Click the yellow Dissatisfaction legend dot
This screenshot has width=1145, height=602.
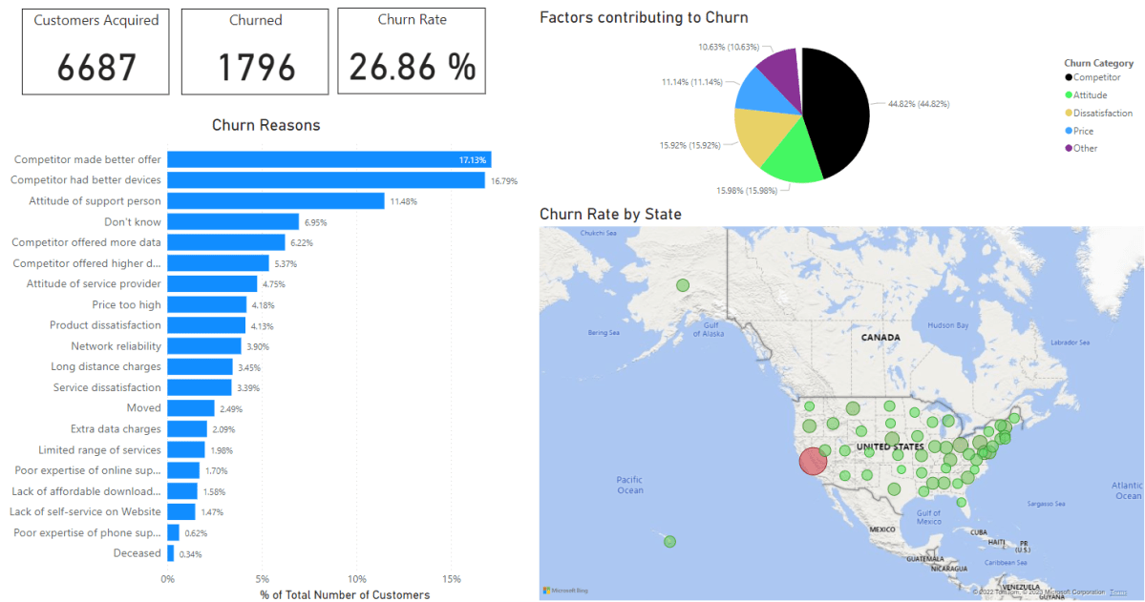pyautogui.click(x=1069, y=114)
